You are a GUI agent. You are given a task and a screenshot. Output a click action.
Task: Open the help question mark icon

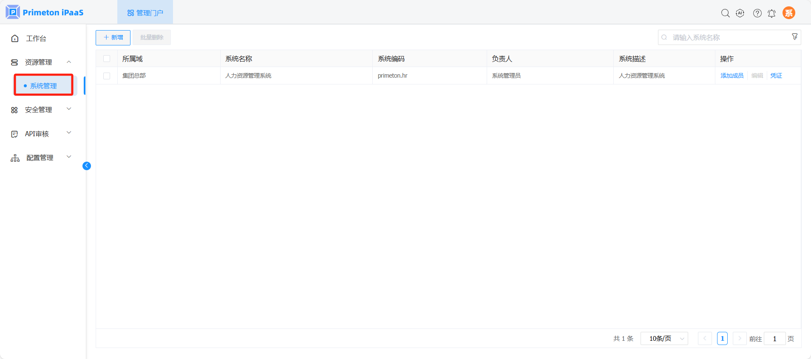point(757,13)
